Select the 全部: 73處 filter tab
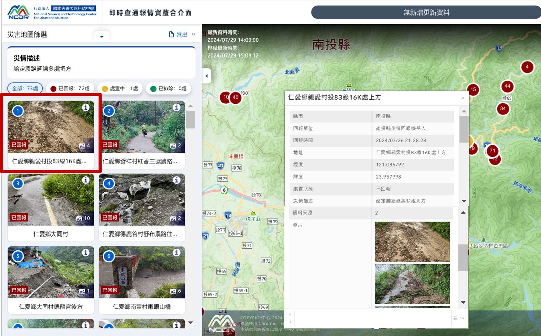This screenshot has width=541, height=336. point(25,89)
